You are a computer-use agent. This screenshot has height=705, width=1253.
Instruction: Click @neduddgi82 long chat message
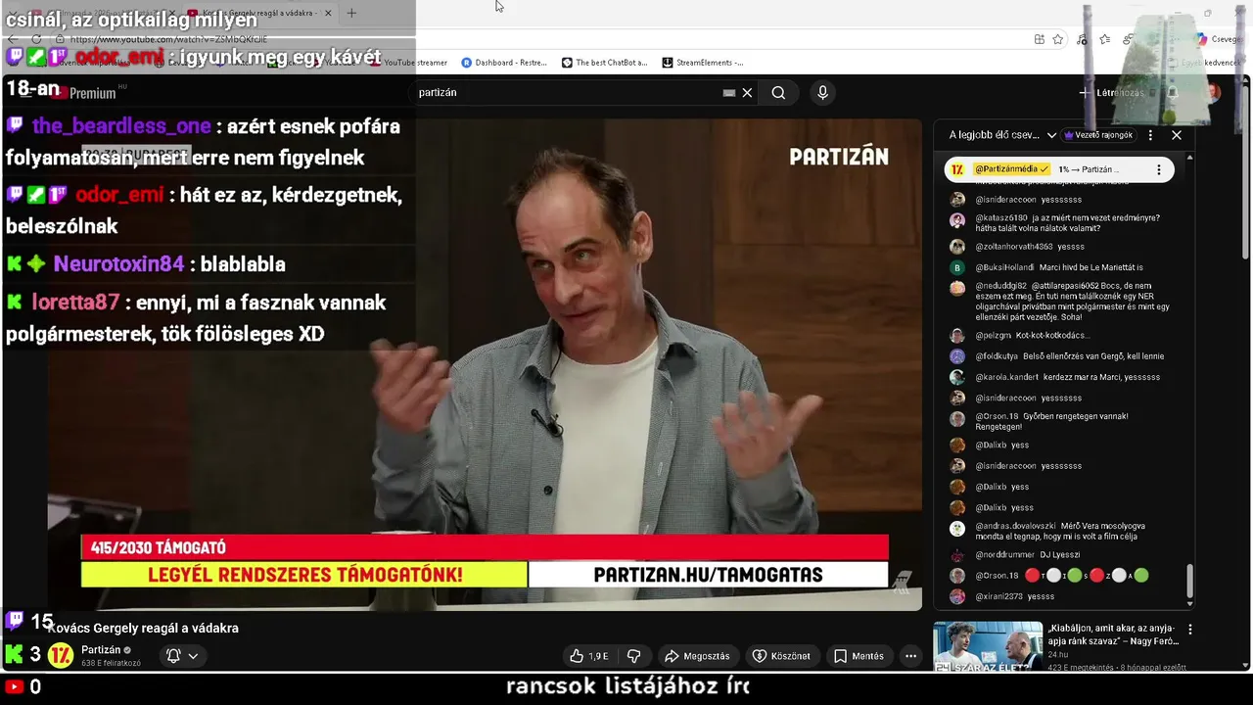click(1062, 302)
